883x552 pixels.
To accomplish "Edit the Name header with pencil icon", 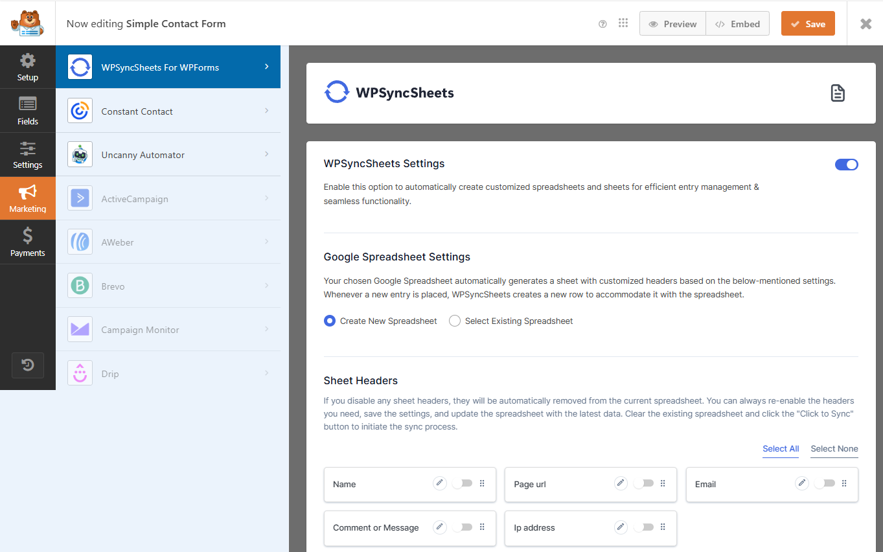I will click(x=440, y=483).
